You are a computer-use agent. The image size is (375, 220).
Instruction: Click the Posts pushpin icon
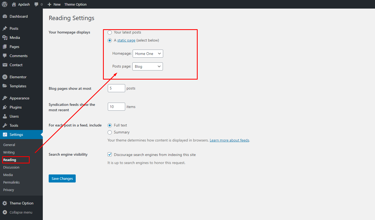[5, 28]
